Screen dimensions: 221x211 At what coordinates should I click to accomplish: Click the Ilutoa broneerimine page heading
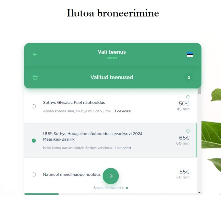click(x=113, y=13)
